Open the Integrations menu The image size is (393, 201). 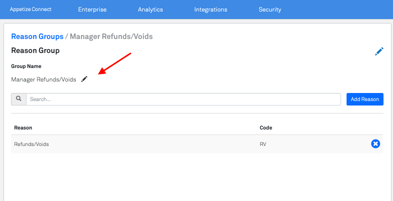point(211,9)
